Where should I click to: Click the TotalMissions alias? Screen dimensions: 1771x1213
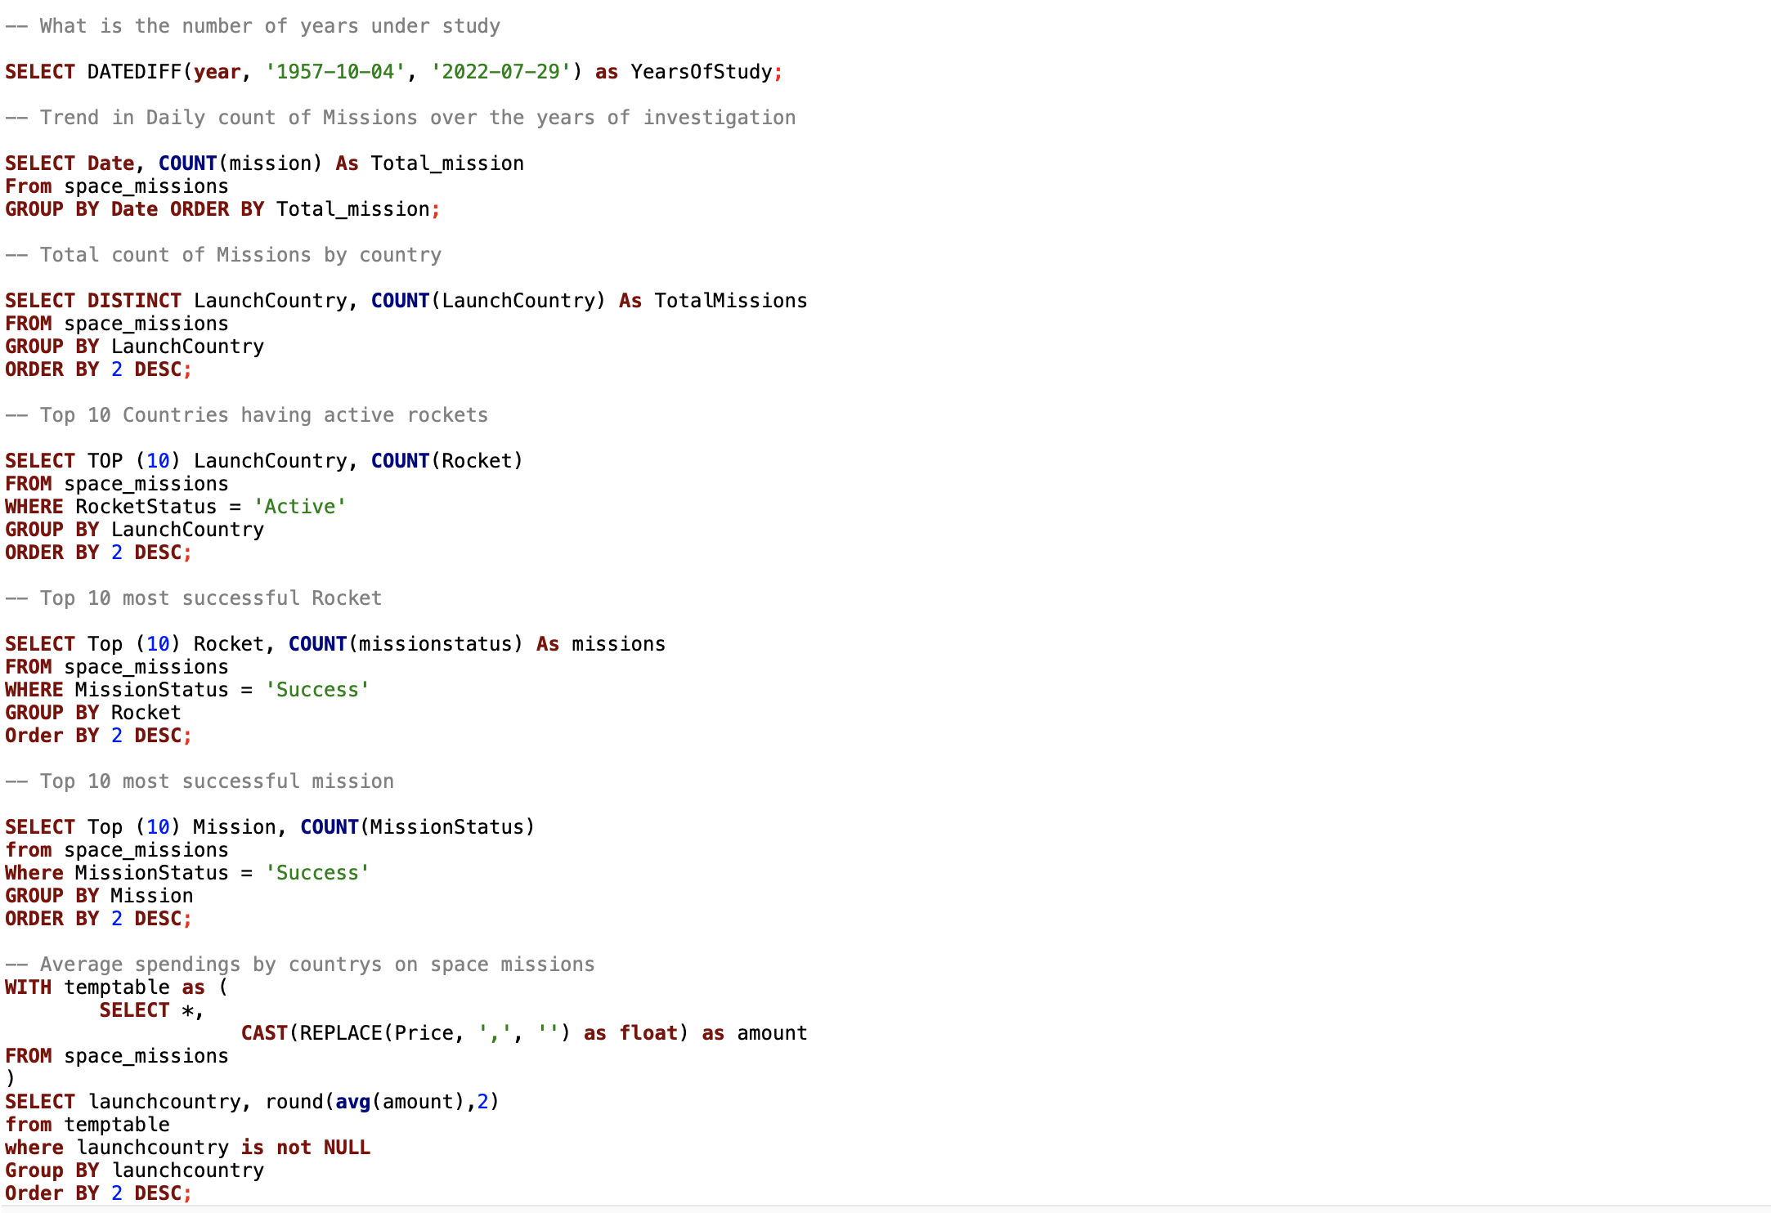pyautogui.click(x=731, y=301)
